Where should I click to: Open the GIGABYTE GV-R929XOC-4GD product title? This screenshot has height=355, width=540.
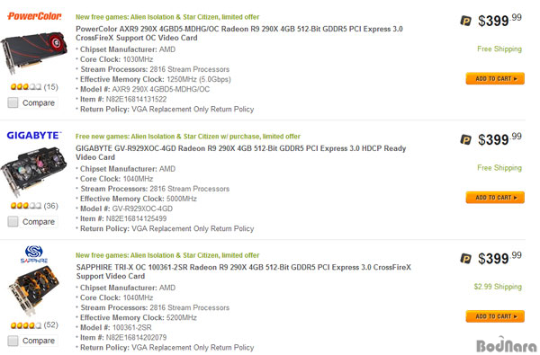(x=241, y=153)
